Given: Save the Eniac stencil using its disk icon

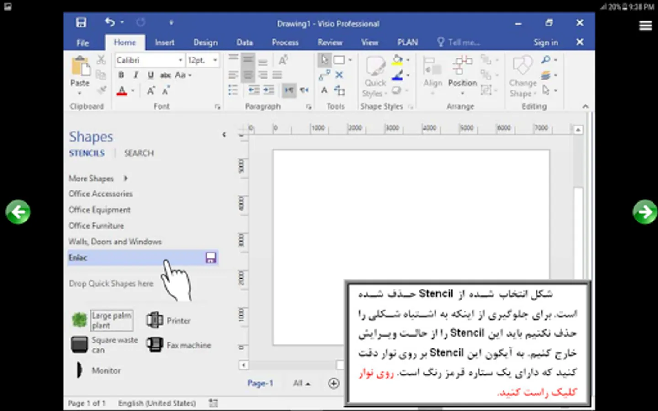Looking at the screenshot, I should [211, 258].
